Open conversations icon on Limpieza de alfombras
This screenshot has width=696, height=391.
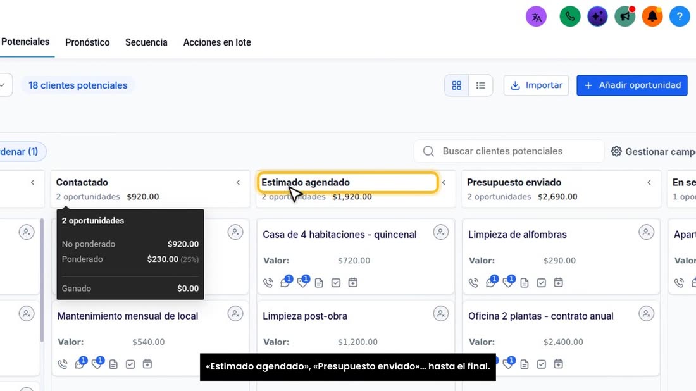pyautogui.click(x=491, y=282)
